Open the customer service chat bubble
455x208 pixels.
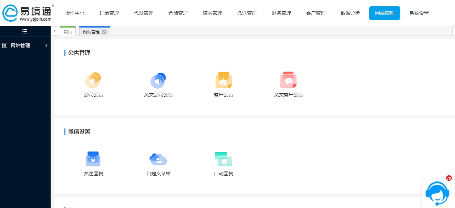[x=437, y=193]
